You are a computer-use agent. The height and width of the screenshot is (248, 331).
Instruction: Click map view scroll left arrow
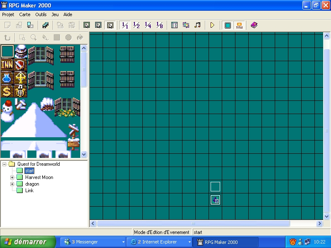93,223
